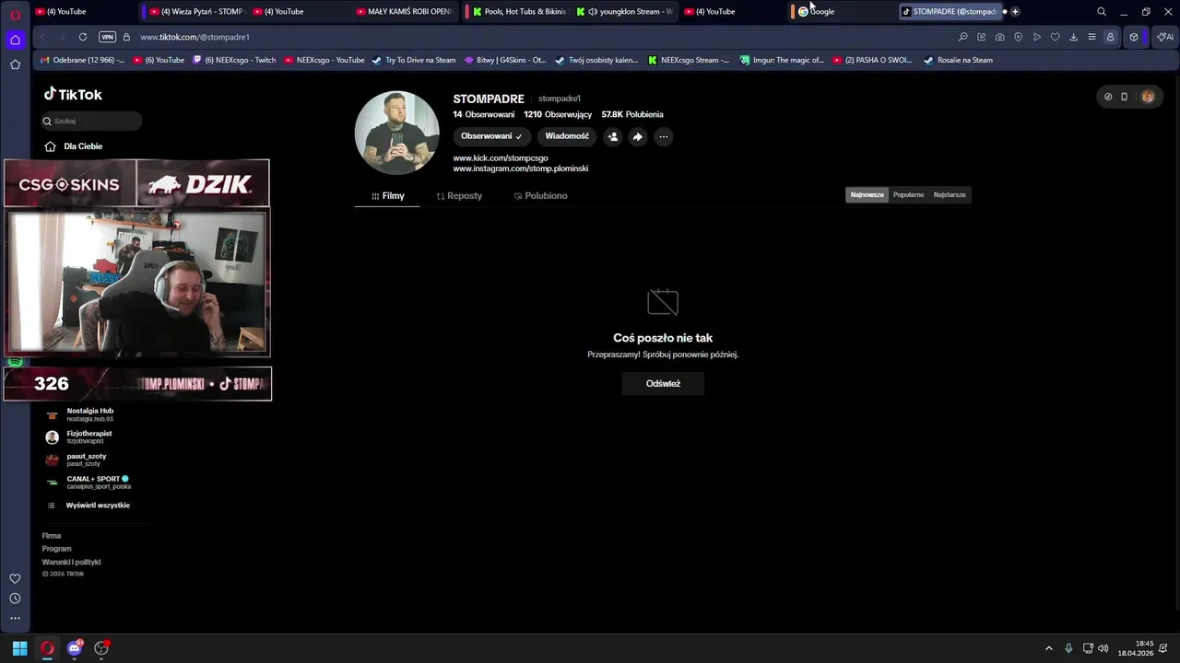Click the snapshot camera toolbar icon
The image size is (1180, 663).
(x=1000, y=37)
